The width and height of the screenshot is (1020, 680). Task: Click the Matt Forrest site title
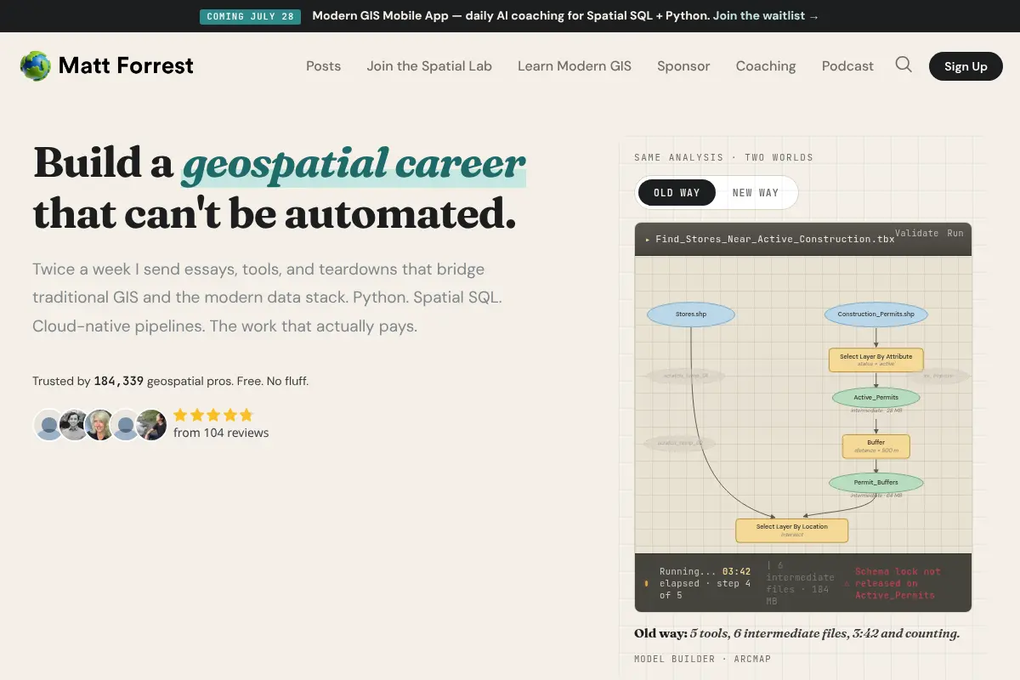(126, 65)
